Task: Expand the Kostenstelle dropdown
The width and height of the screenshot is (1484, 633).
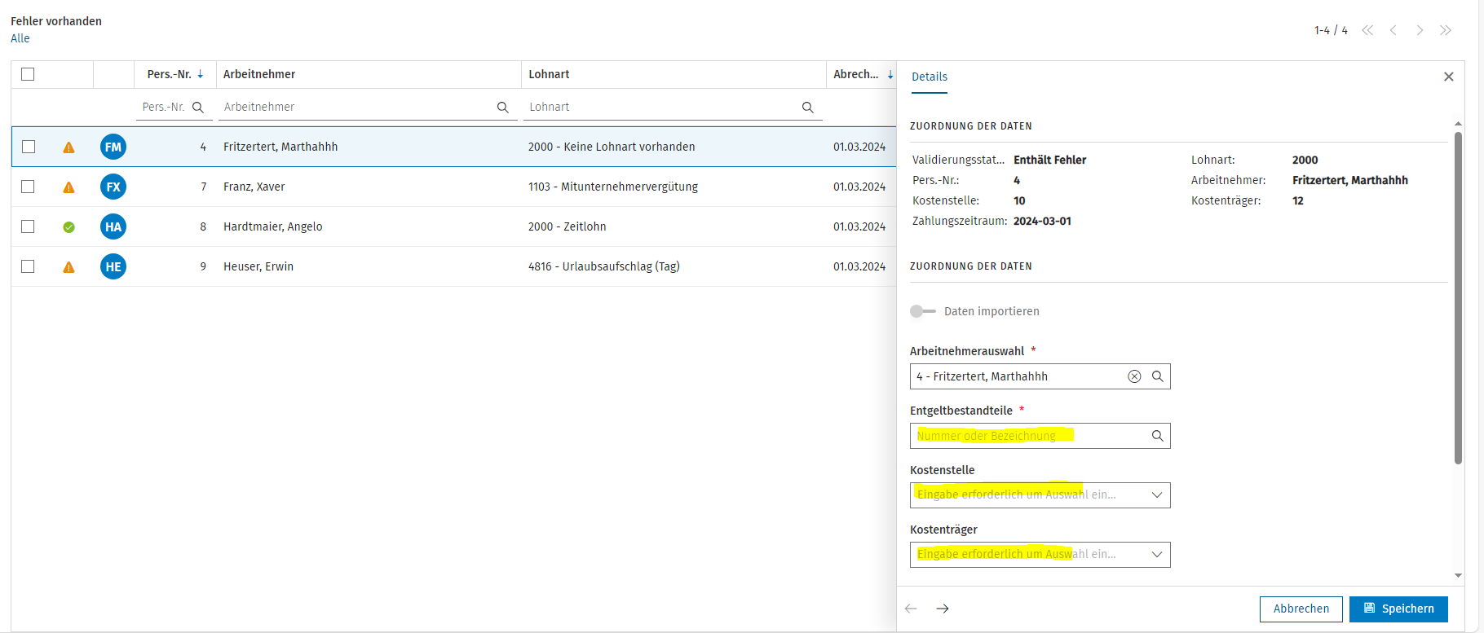Action: pos(1156,495)
